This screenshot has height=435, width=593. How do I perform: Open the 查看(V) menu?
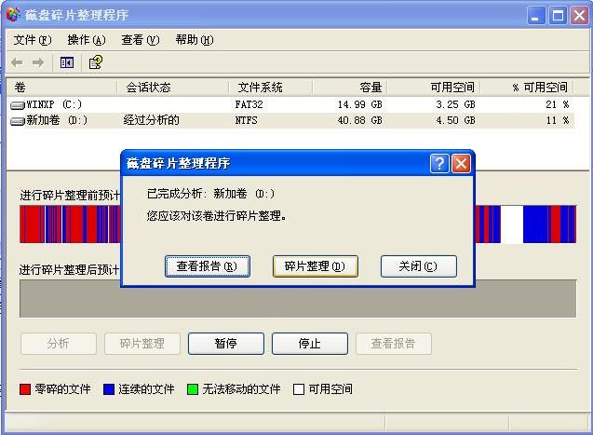(141, 40)
